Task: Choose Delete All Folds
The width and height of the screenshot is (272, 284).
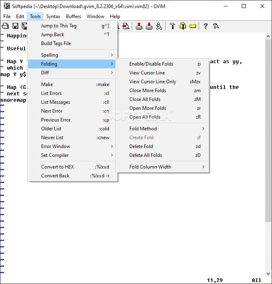Action: pyautogui.click(x=162, y=155)
